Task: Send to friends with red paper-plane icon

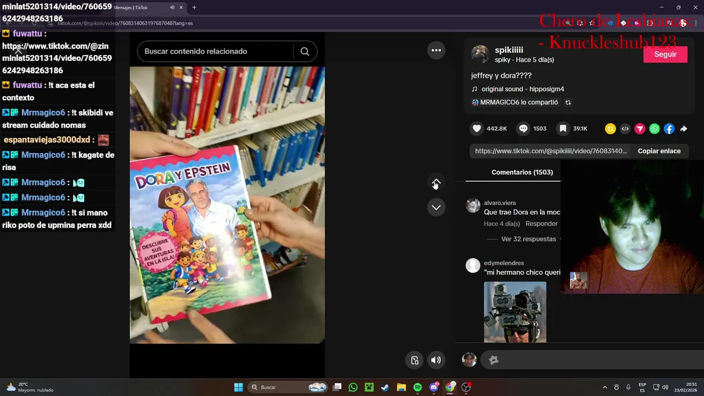Action: pyautogui.click(x=640, y=129)
